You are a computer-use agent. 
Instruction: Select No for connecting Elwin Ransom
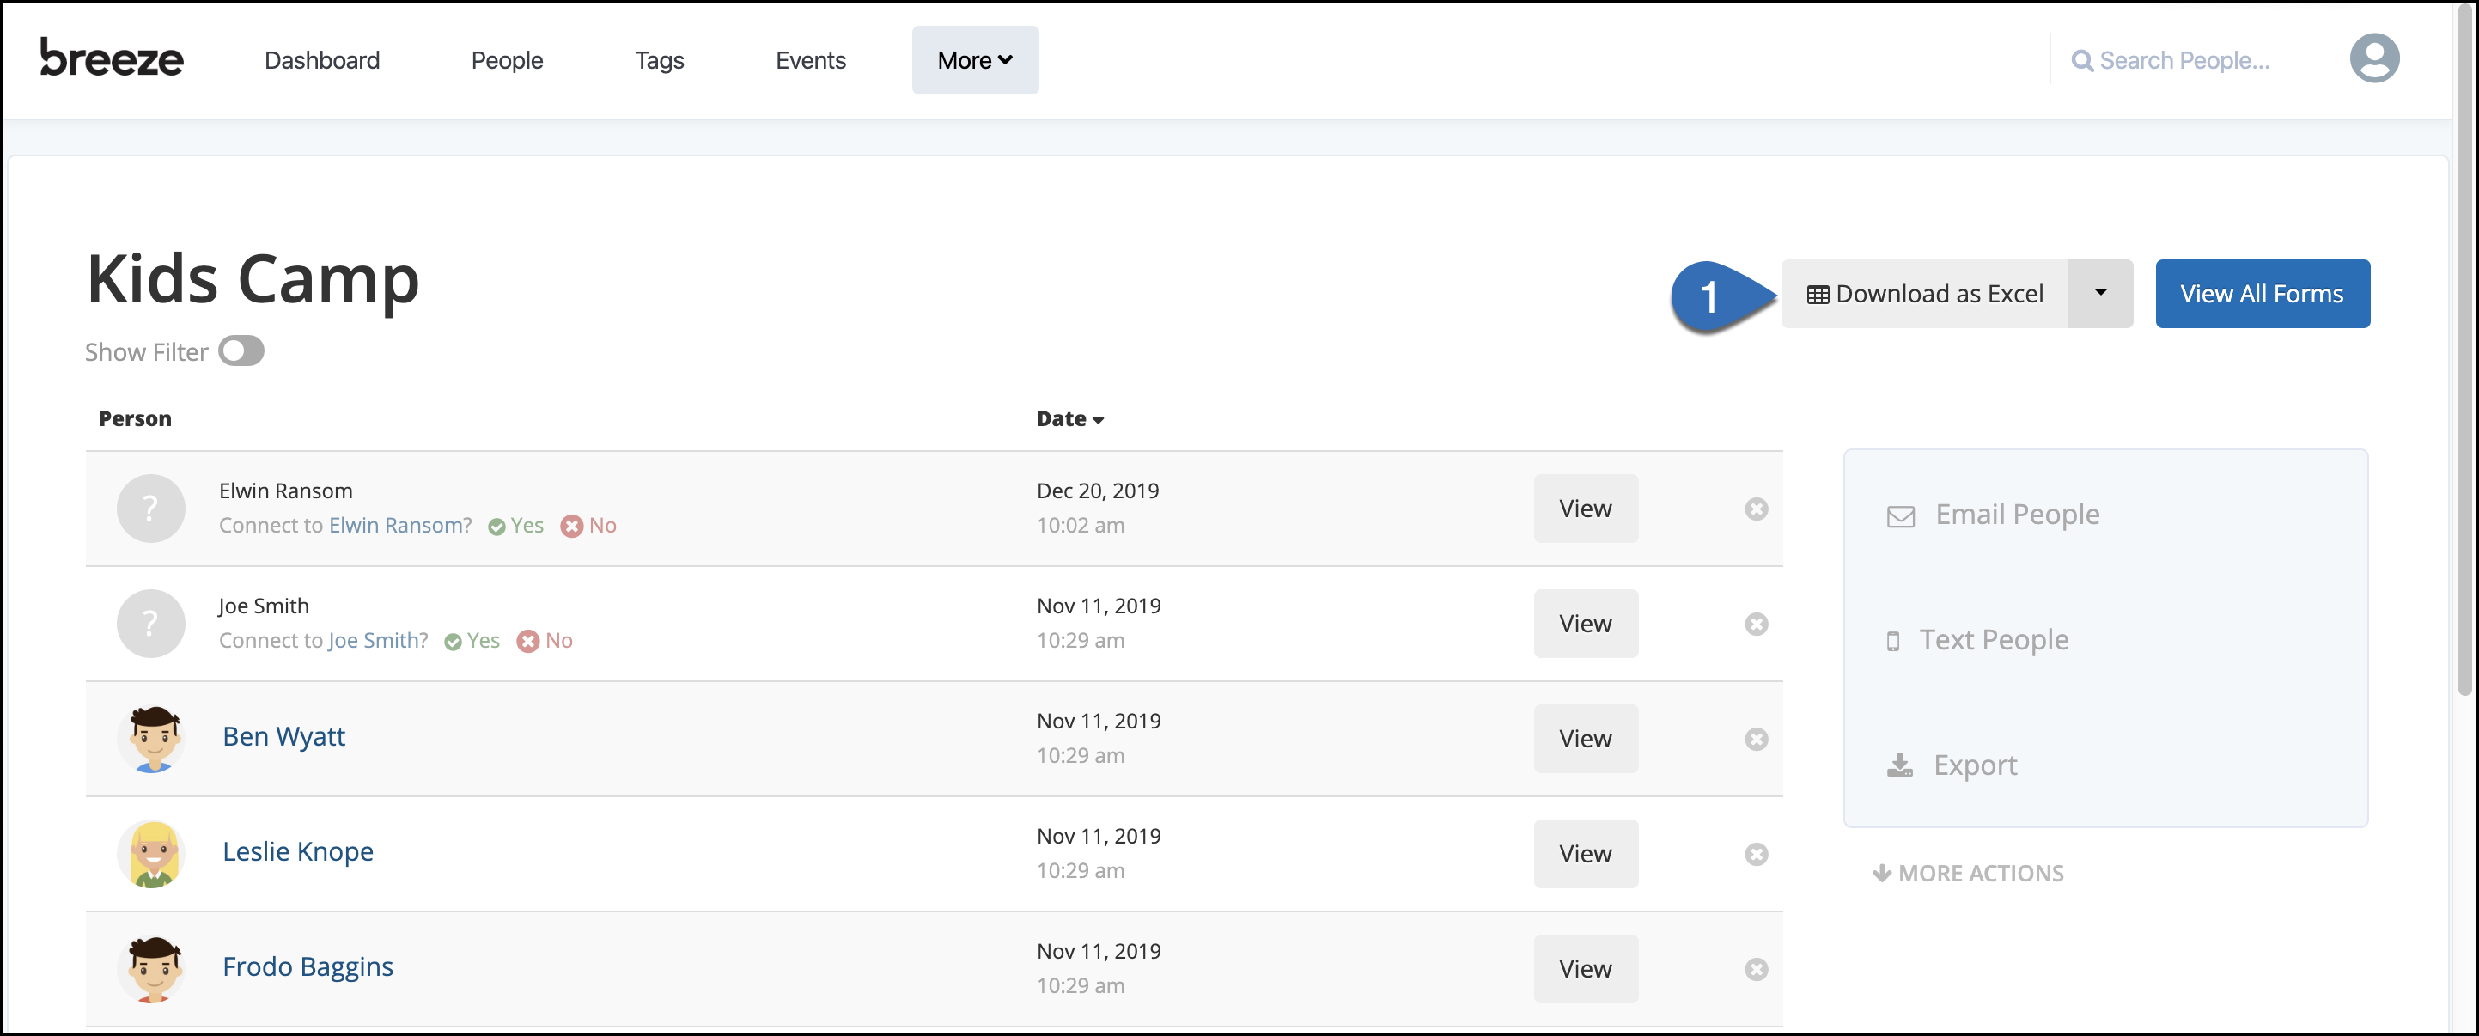point(588,526)
